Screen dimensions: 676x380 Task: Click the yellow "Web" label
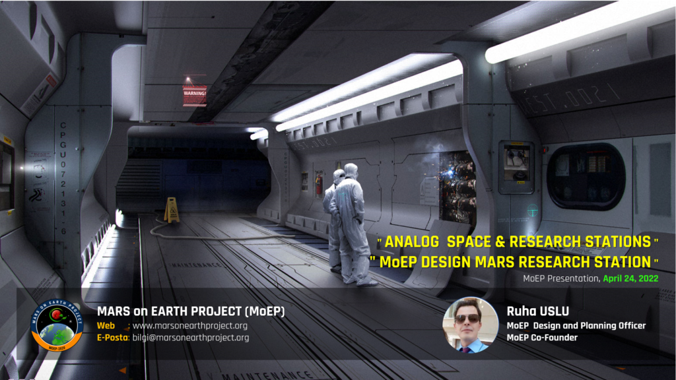tap(106, 325)
